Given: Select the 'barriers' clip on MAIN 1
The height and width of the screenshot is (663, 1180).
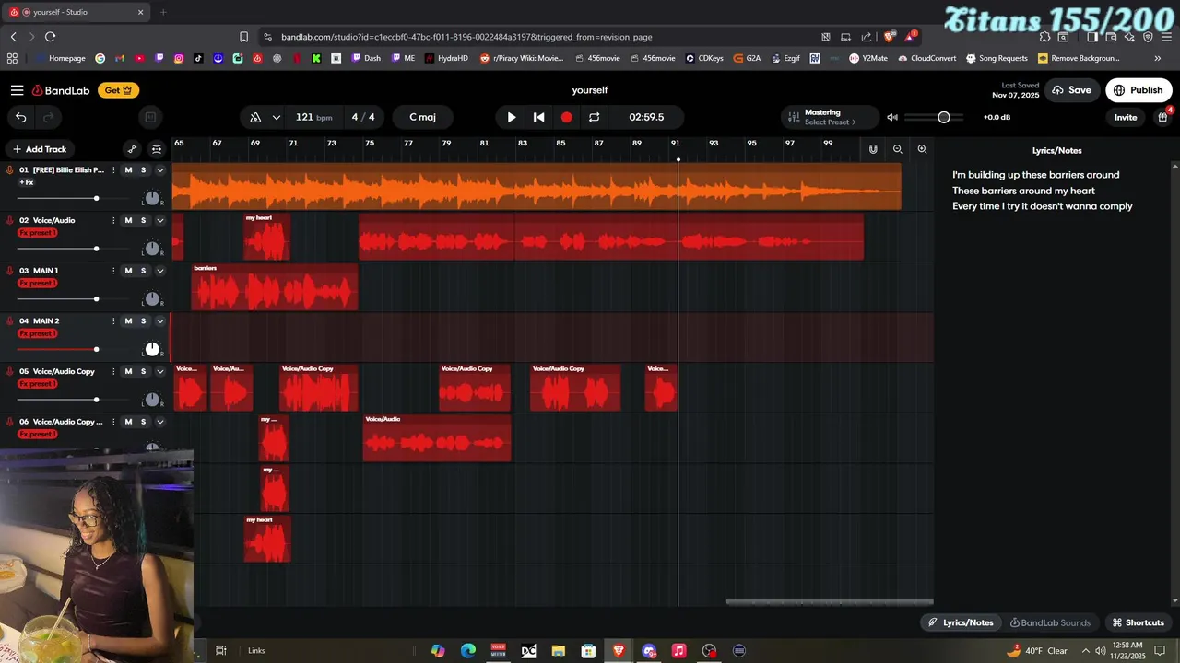Looking at the screenshot, I should (274, 287).
